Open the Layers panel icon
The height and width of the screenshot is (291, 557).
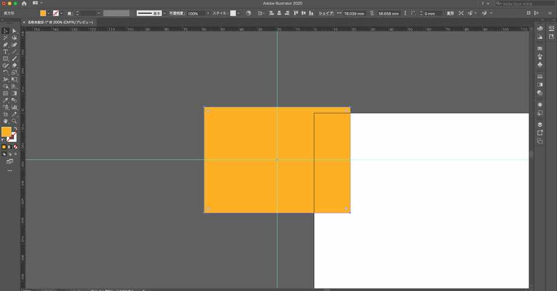(x=540, y=124)
